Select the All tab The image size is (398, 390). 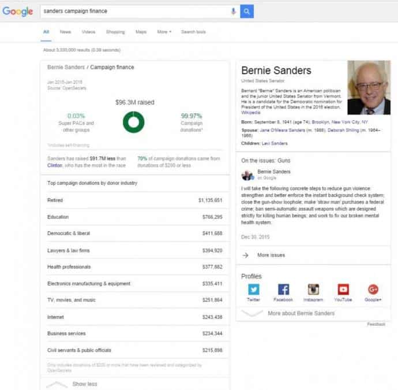(x=46, y=32)
